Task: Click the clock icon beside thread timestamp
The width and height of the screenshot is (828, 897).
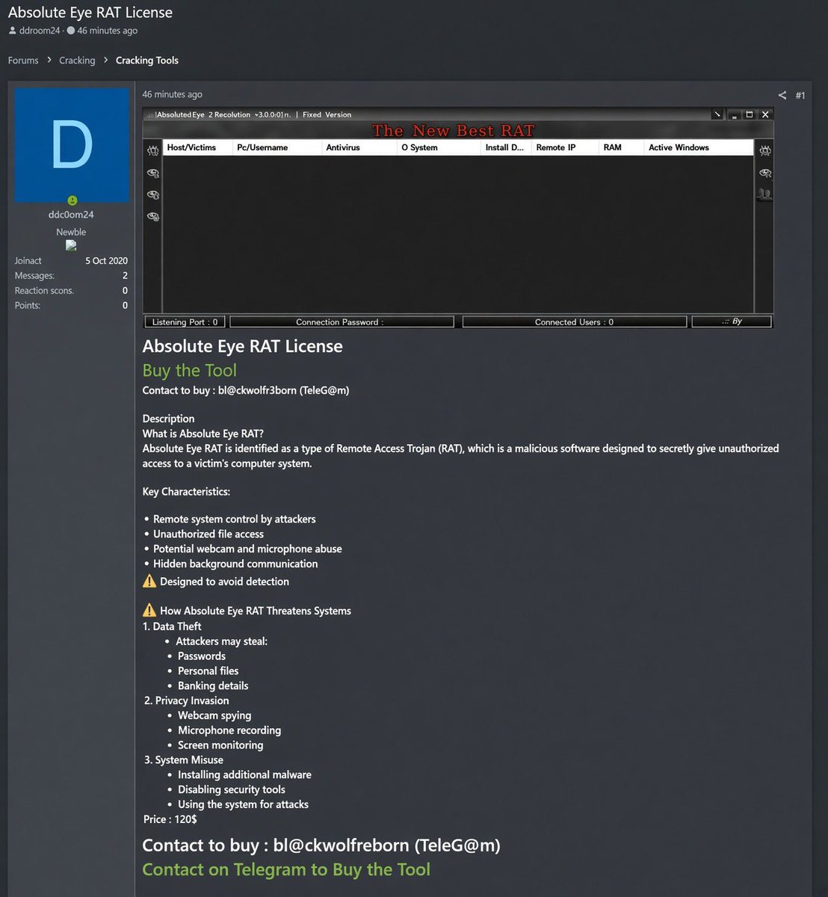Action: (x=71, y=31)
